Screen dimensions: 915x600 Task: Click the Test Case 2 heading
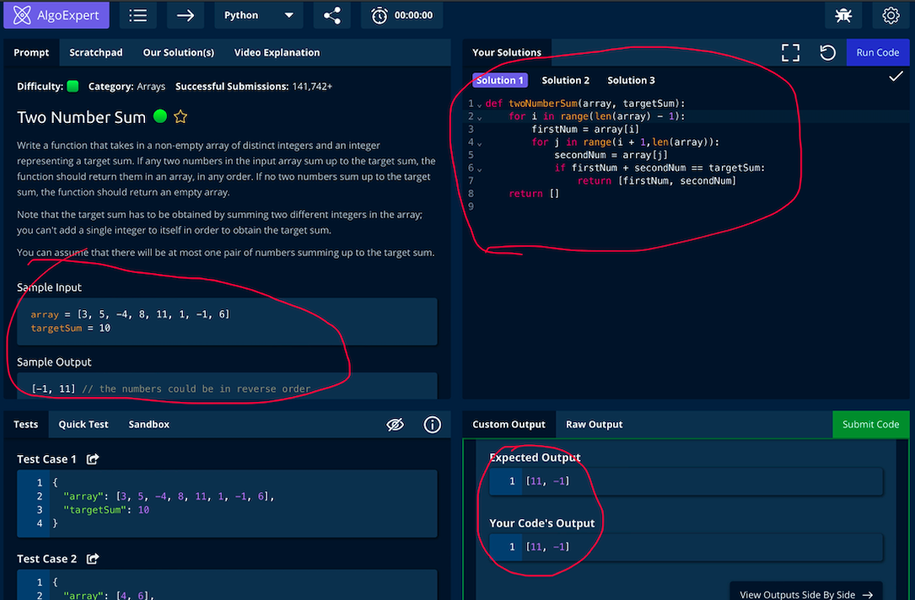46,559
